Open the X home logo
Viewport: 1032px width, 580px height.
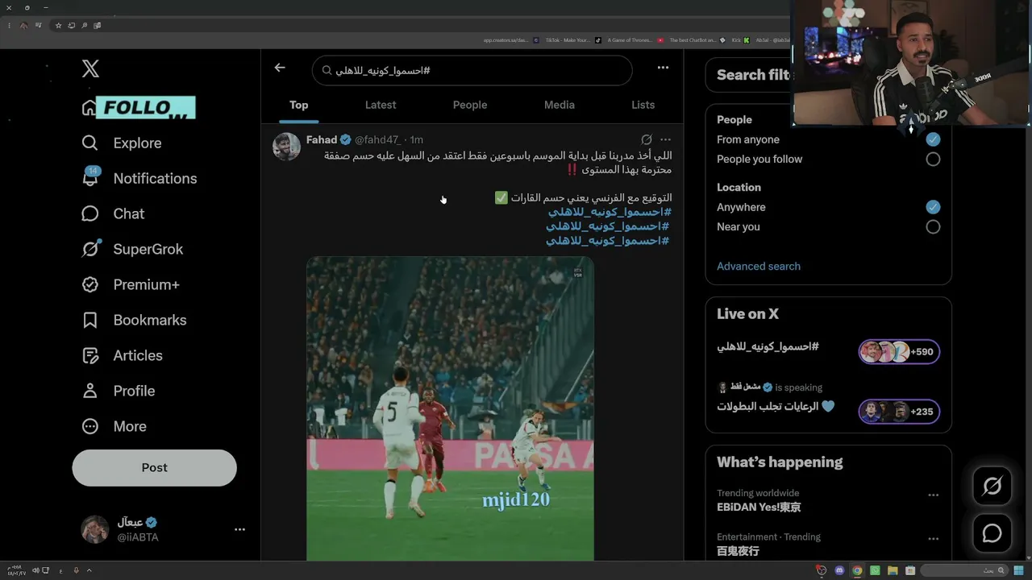click(x=90, y=69)
